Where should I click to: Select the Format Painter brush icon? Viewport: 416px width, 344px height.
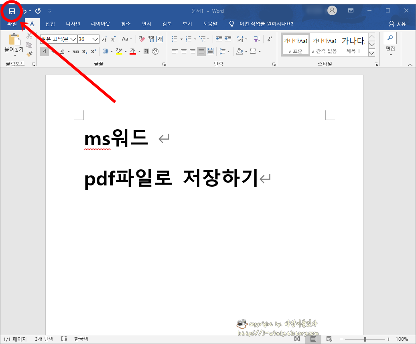coord(29,54)
